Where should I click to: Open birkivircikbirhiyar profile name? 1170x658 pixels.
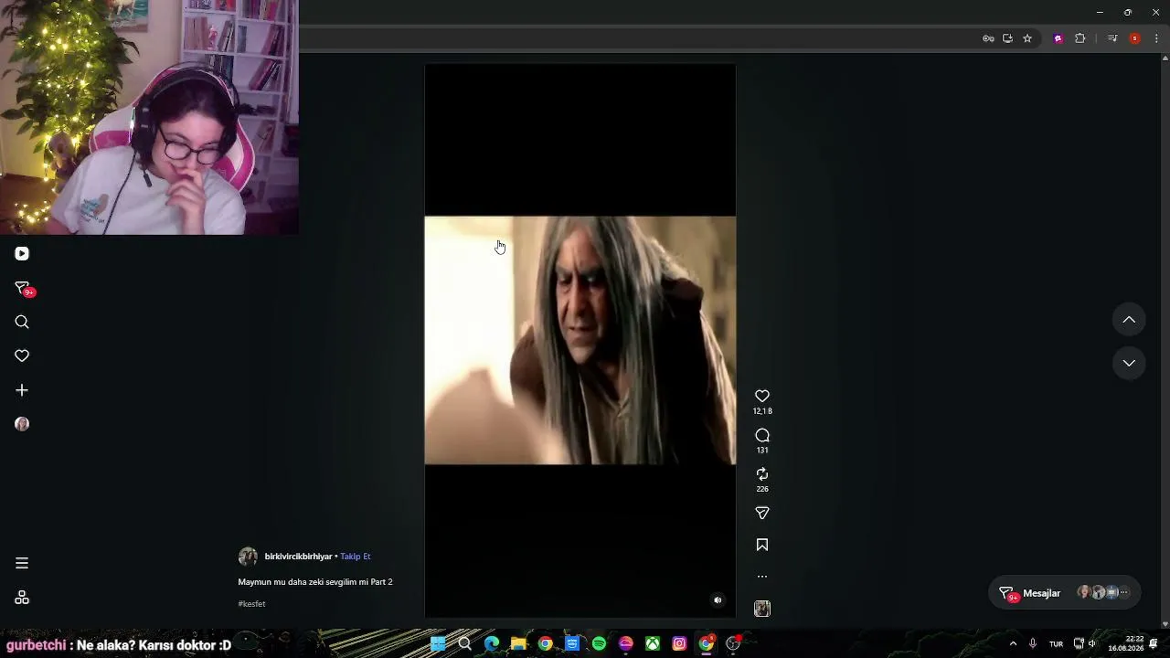click(x=298, y=557)
